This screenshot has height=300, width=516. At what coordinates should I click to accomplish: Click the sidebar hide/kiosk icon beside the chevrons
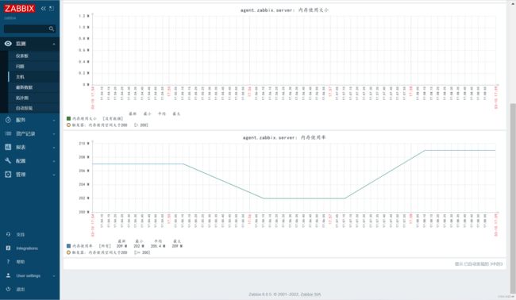(52, 9)
